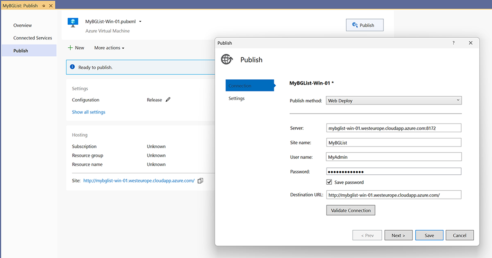Click the Azure Virtual Machine profile icon
Screen dimensions: 492x258
(x=73, y=23)
